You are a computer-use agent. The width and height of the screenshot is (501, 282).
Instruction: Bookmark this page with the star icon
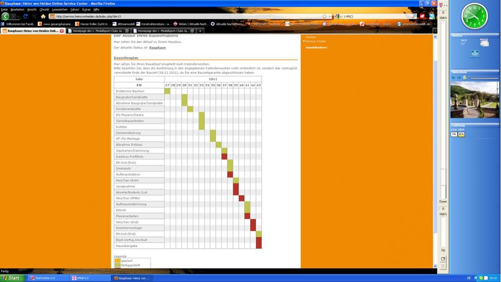click(x=324, y=16)
